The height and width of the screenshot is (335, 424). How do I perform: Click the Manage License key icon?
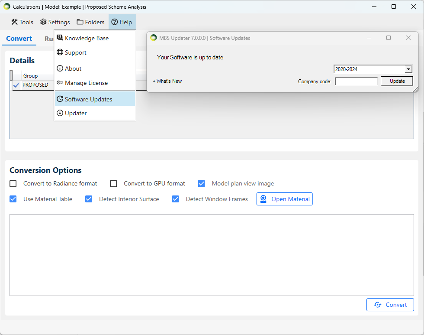[x=60, y=83]
